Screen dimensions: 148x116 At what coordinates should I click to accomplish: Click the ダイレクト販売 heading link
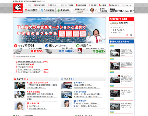pyautogui.click(x=80, y=92)
